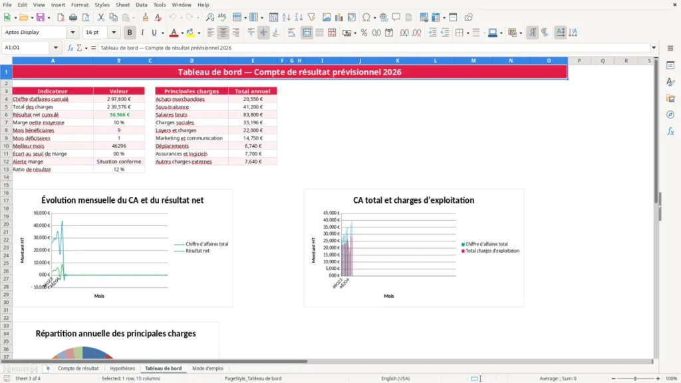Image resolution: width=681 pixels, height=383 pixels.
Task: Open the Sum function dropdown arrow
Action: 86,48
